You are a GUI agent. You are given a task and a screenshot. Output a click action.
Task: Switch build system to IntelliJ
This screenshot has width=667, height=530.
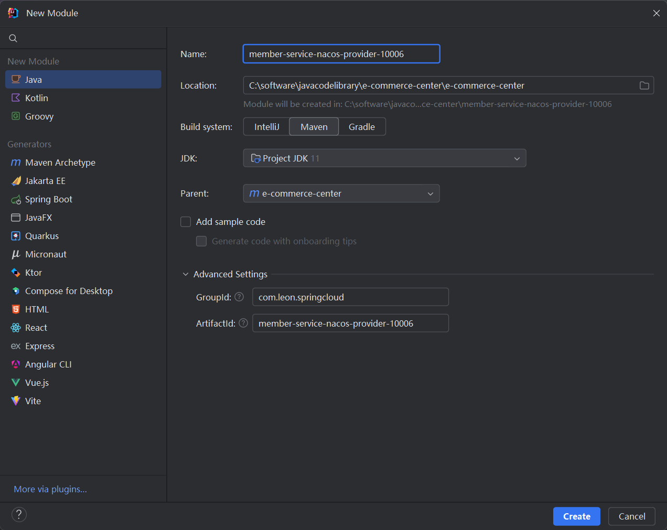tap(266, 127)
